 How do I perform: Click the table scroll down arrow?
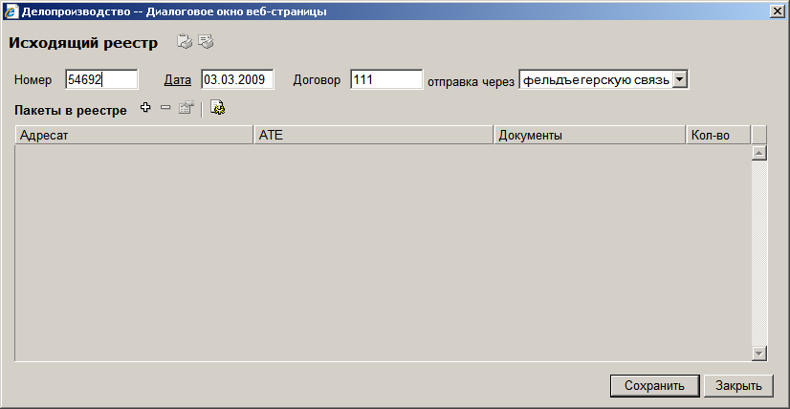758,354
